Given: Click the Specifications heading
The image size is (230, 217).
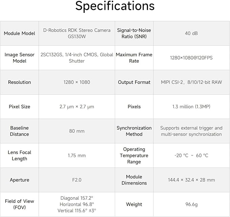Looking at the screenshot, I should pos(115,6).
